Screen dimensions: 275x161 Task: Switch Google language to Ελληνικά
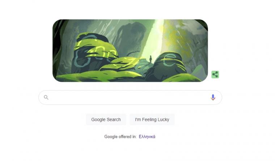(147, 137)
